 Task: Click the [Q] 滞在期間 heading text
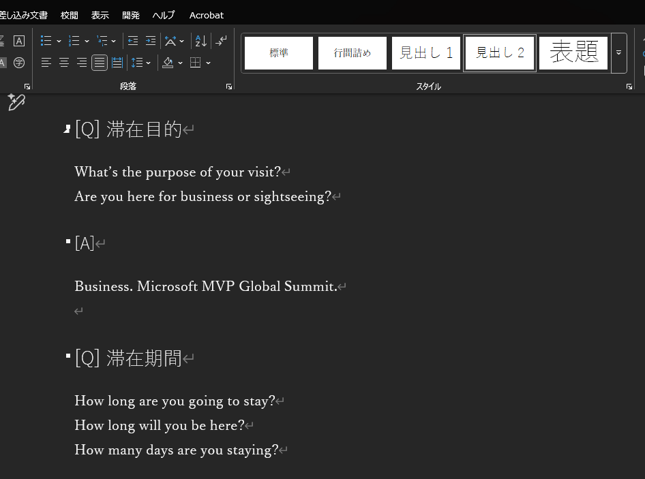coord(128,358)
